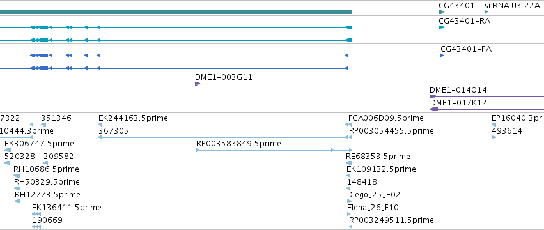The image size is (544, 230).
Task: Click the 493614 feature label
Action: coord(507,131)
